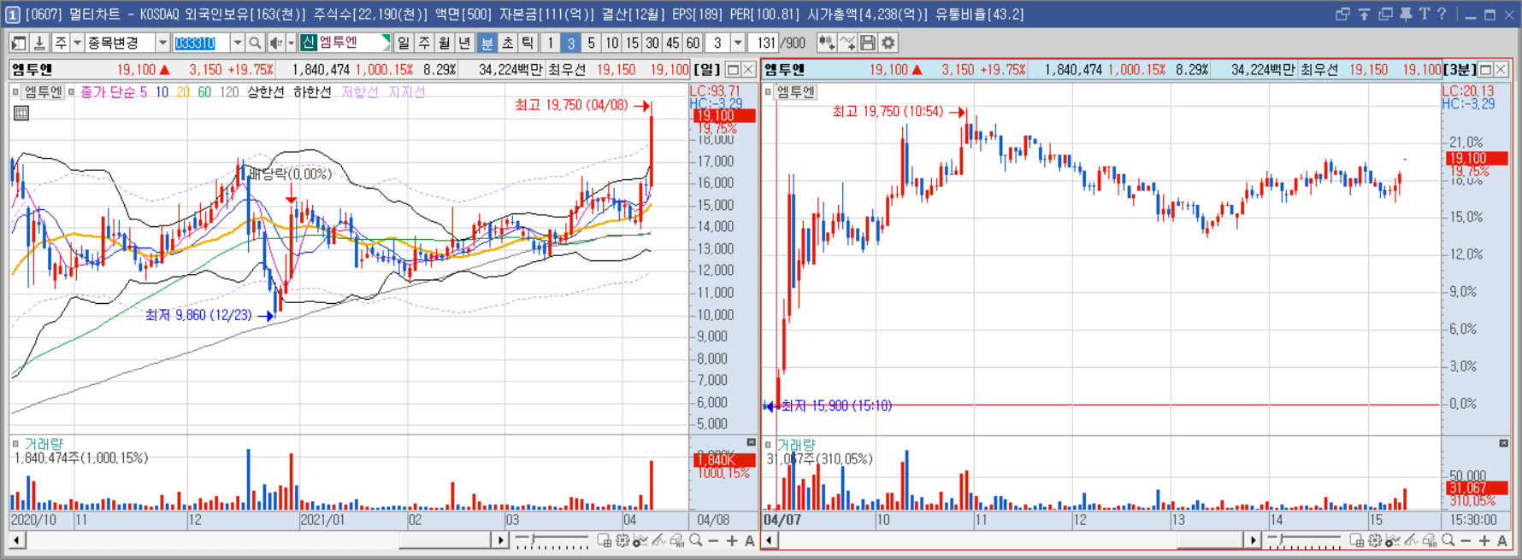Click the right chart data window icon
This screenshot has height=560, width=1522.
(x=1356, y=540)
